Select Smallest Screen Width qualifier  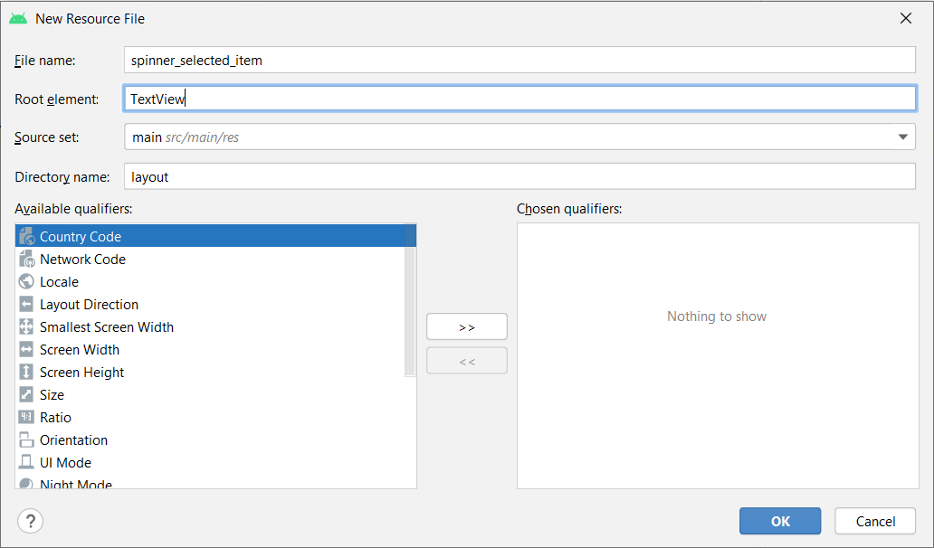tap(210, 326)
